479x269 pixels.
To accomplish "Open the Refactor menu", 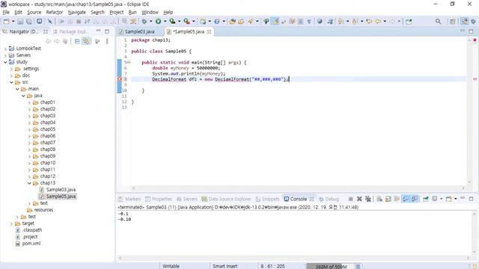I will (x=55, y=12).
